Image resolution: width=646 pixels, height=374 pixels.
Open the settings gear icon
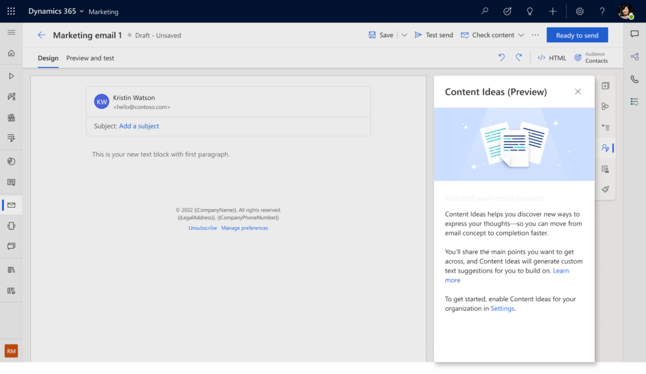(579, 11)
